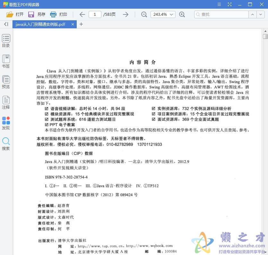The image size is (268, 255).
Task: Open the 预览 page thumbnails panel
Action: pos(6,81)
